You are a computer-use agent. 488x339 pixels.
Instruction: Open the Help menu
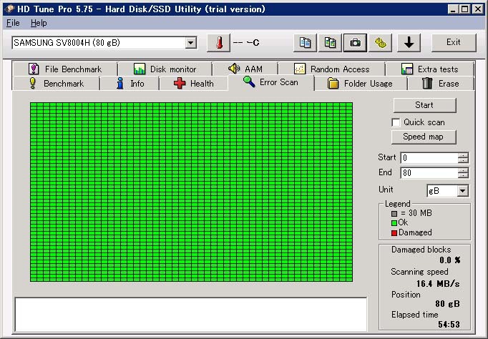pos(39,23)
